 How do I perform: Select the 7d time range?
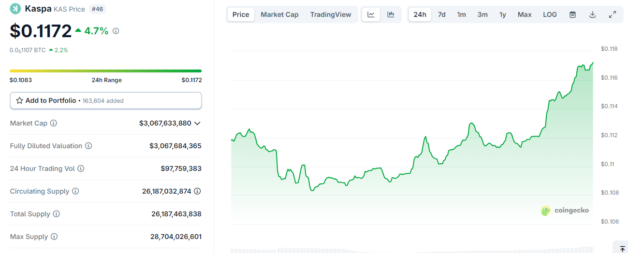point(442,14)
